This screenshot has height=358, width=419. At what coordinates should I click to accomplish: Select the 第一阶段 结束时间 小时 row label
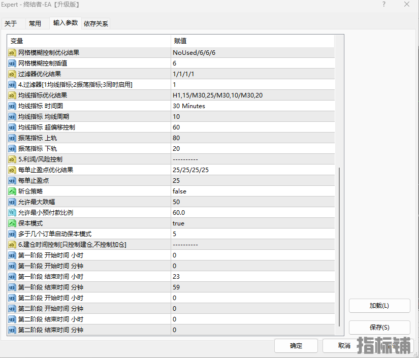pos(51,277)
